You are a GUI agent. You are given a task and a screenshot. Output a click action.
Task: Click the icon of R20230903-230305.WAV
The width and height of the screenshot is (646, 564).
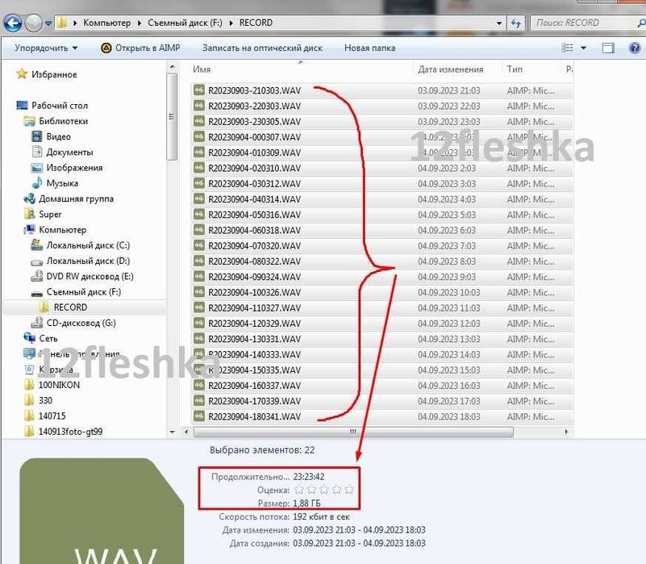click(199, 121)
